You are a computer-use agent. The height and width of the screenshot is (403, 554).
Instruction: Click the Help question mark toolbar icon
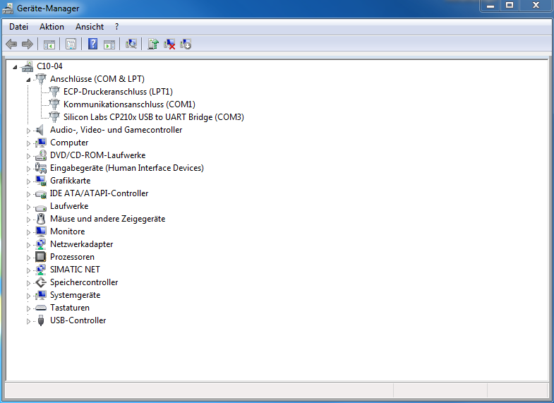click(x=92, y=44)
